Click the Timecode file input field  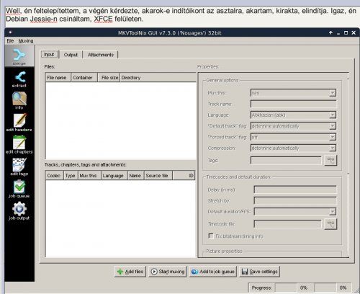pos(287,224)
